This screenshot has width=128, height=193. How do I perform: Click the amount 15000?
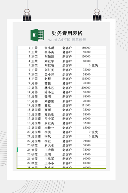pyautogui.click(x=87, y=128)
